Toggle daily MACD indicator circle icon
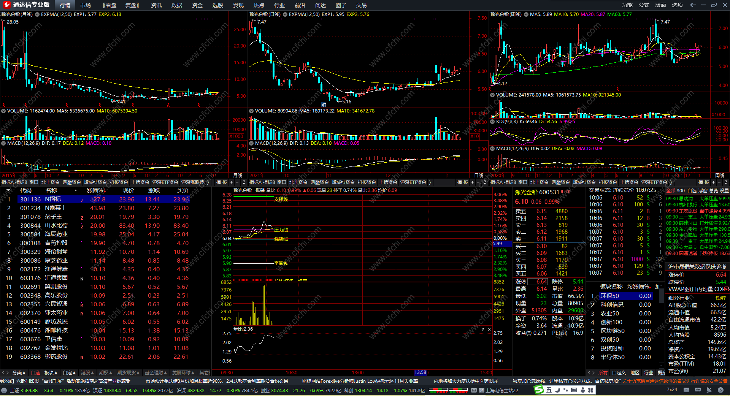 251,143
